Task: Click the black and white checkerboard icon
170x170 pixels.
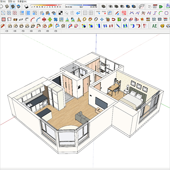Action: (x=61, y=13)
